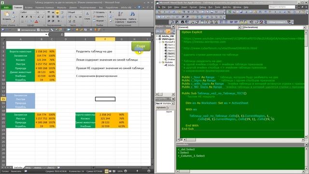
Task: Open Sort and Filter (Сортировка и фильтр)
Action: (120, 17)
